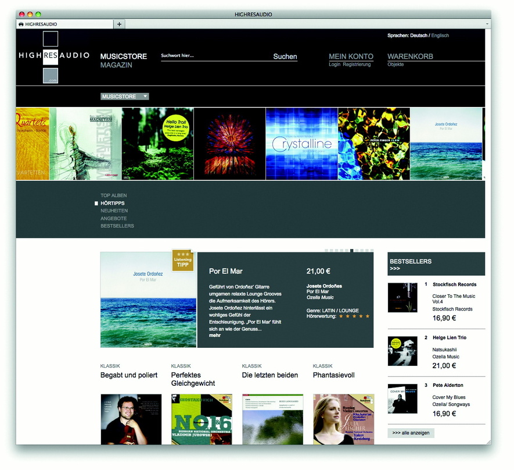Click the Stockfisch Records bestseller name

(x=454, y=284)
